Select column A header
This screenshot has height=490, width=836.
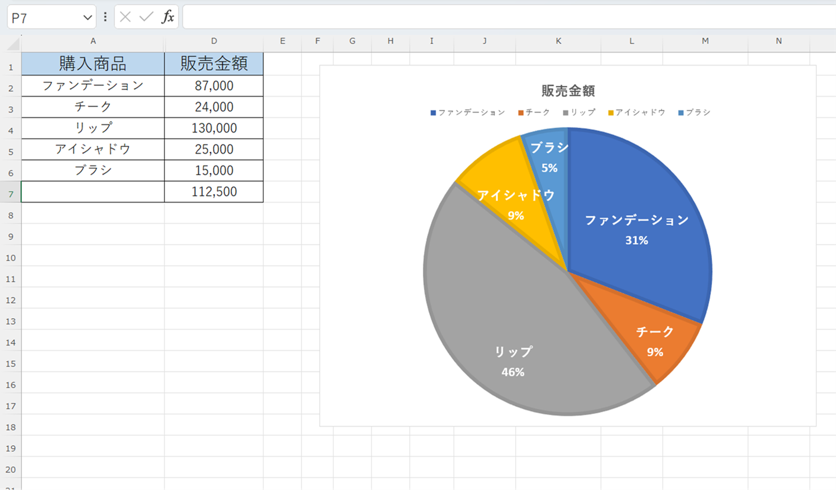(x=92, y=41)
